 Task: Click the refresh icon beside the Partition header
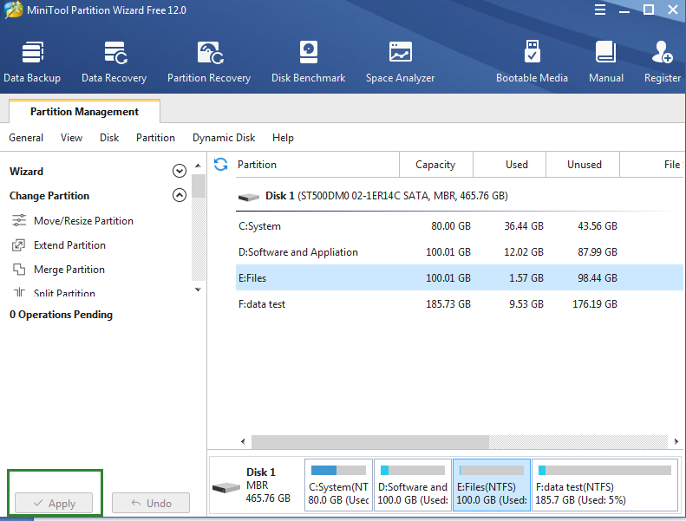(220, 165)
